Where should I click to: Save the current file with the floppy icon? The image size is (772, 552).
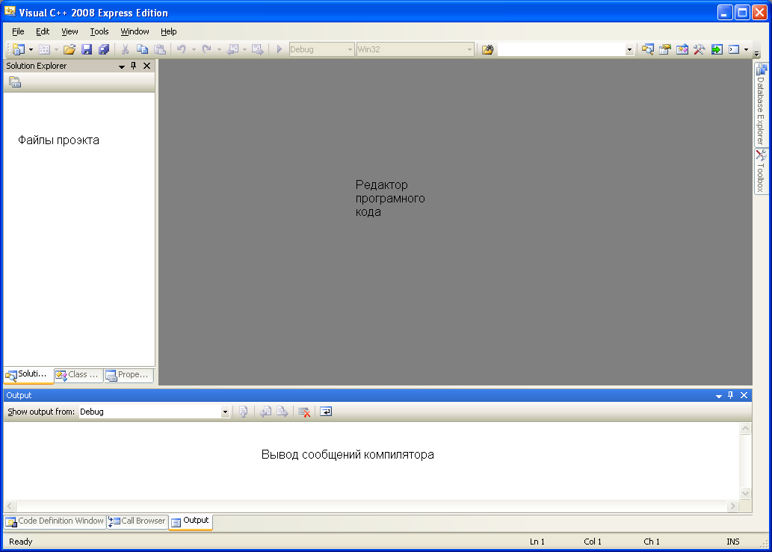(x=87, y=49)
